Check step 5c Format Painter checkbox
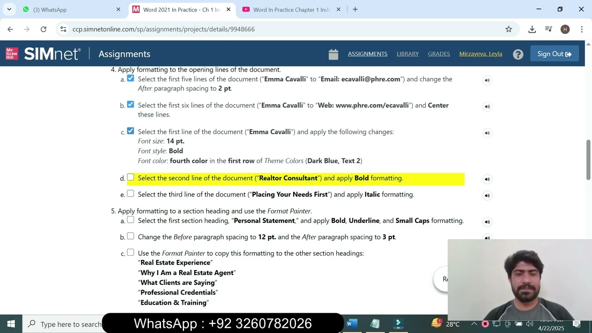The image size is (592, 333). coord(130,253)
